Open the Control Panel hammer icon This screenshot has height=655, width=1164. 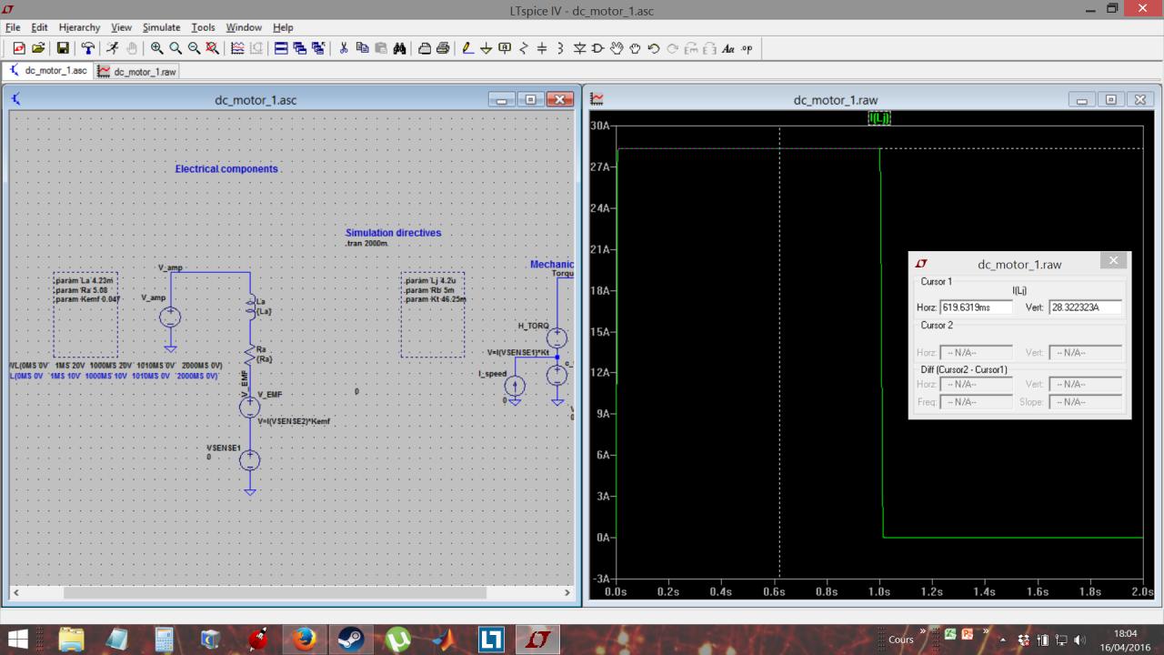pos(87,48)
